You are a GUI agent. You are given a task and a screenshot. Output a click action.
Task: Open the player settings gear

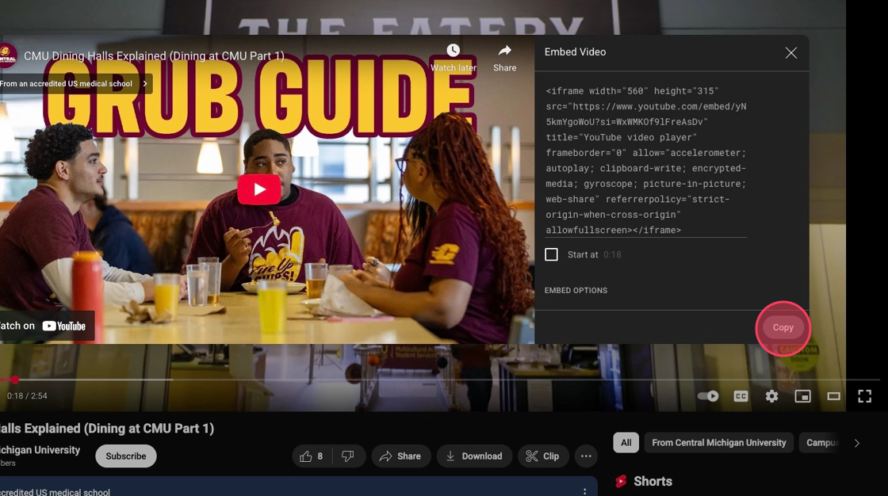click(772, 396)
